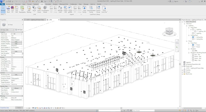Image resolution: width=206 pixels, height=112 pixels.
Task: Switch to the Annotate ribbon tab
Action: coord(48,4)
